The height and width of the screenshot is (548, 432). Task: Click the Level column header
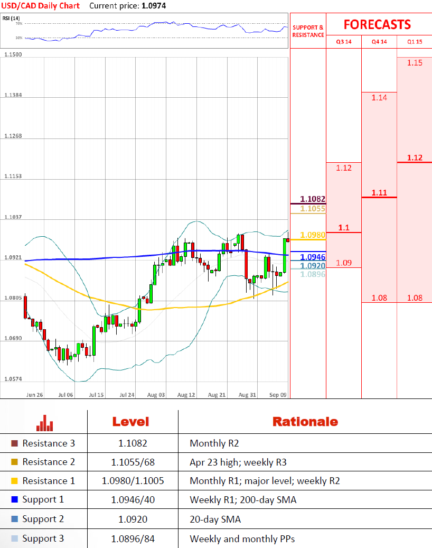click(130, 422)
